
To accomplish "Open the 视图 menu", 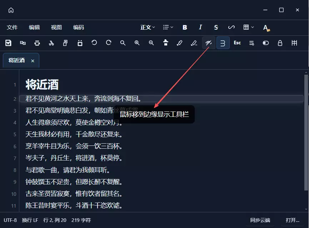I will pos(56,28).
